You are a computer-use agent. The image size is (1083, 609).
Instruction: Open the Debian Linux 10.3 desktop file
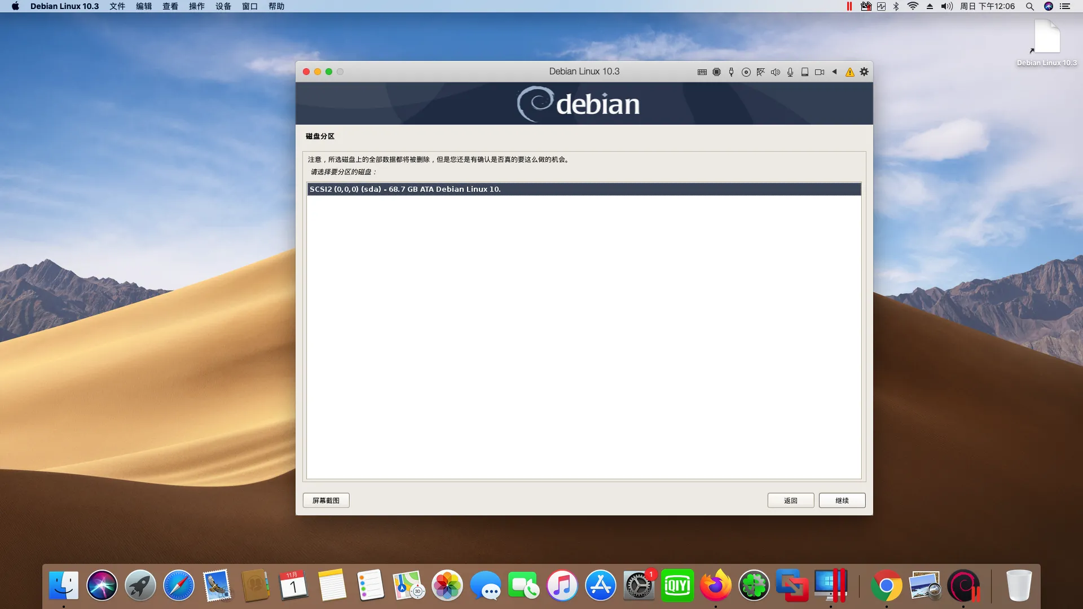pos(1047,43)
